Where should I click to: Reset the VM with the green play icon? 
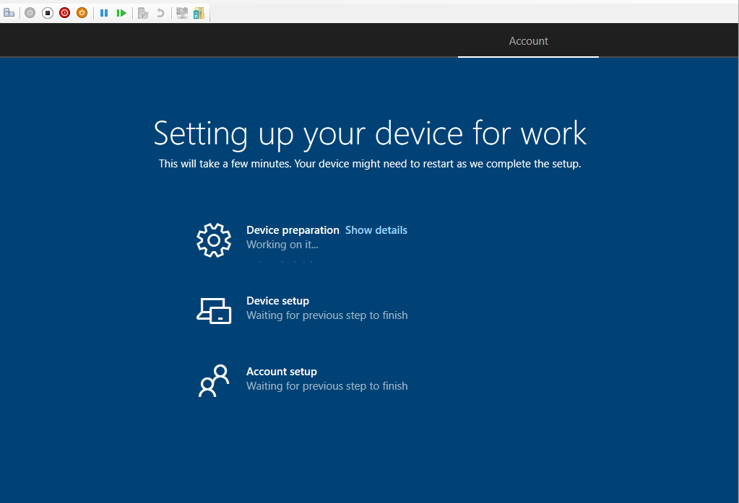pos(121,13)
